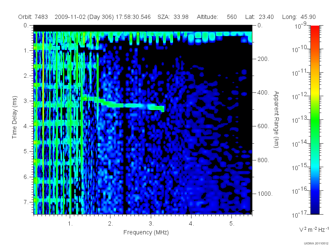
Task: Click the date 2009-11-02 (Day 306) text
Action: coord(84,17)
